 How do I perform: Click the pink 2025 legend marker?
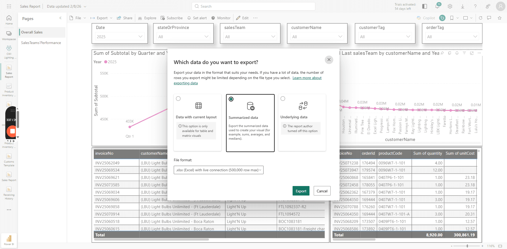(106, 62)
